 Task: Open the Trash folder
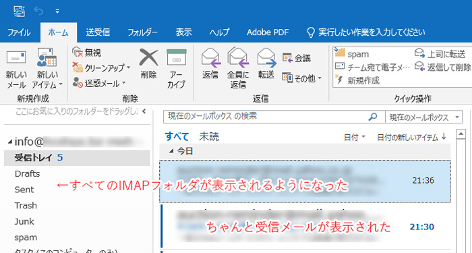26,206
